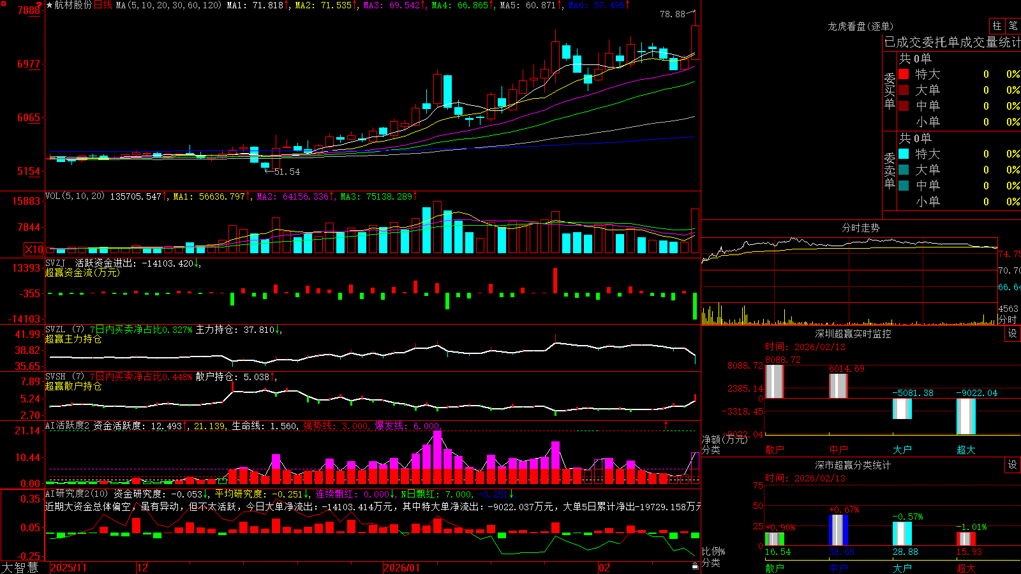Click the 生命线: 1.560 label
1021x574 pixels.
pos(264,426)
